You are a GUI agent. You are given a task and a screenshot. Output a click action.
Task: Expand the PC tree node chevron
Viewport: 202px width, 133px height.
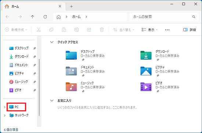coord(4,107)
